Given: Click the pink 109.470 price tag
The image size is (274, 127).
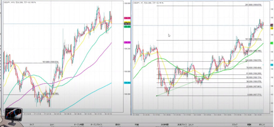Looking at the screenshot, I should click(x=127, y=18).
